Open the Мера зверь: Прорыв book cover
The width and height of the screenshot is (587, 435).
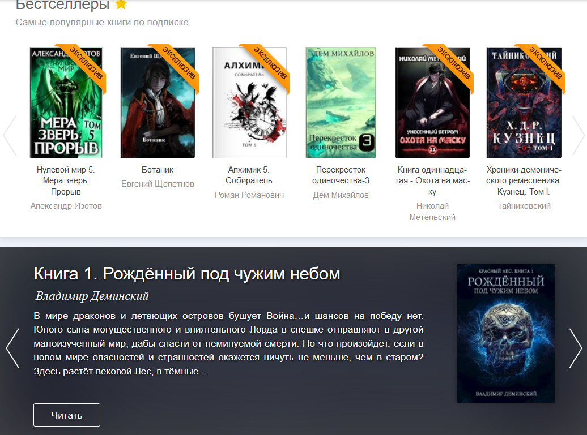point(66,102)
